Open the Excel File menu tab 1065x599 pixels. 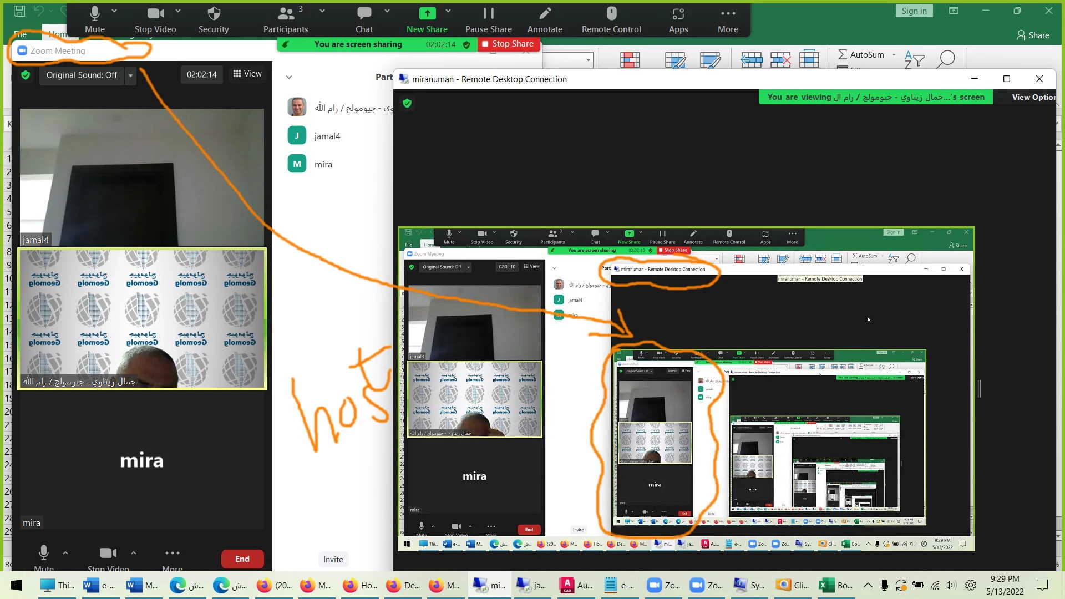pyautogui.click(x=20, y=34)
